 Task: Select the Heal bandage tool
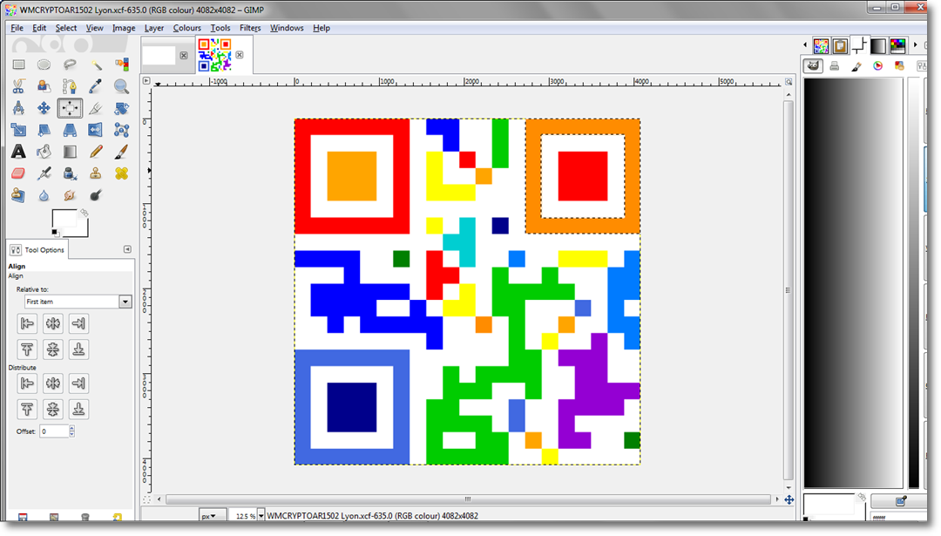pyautogui.click(x=122, y=173)
